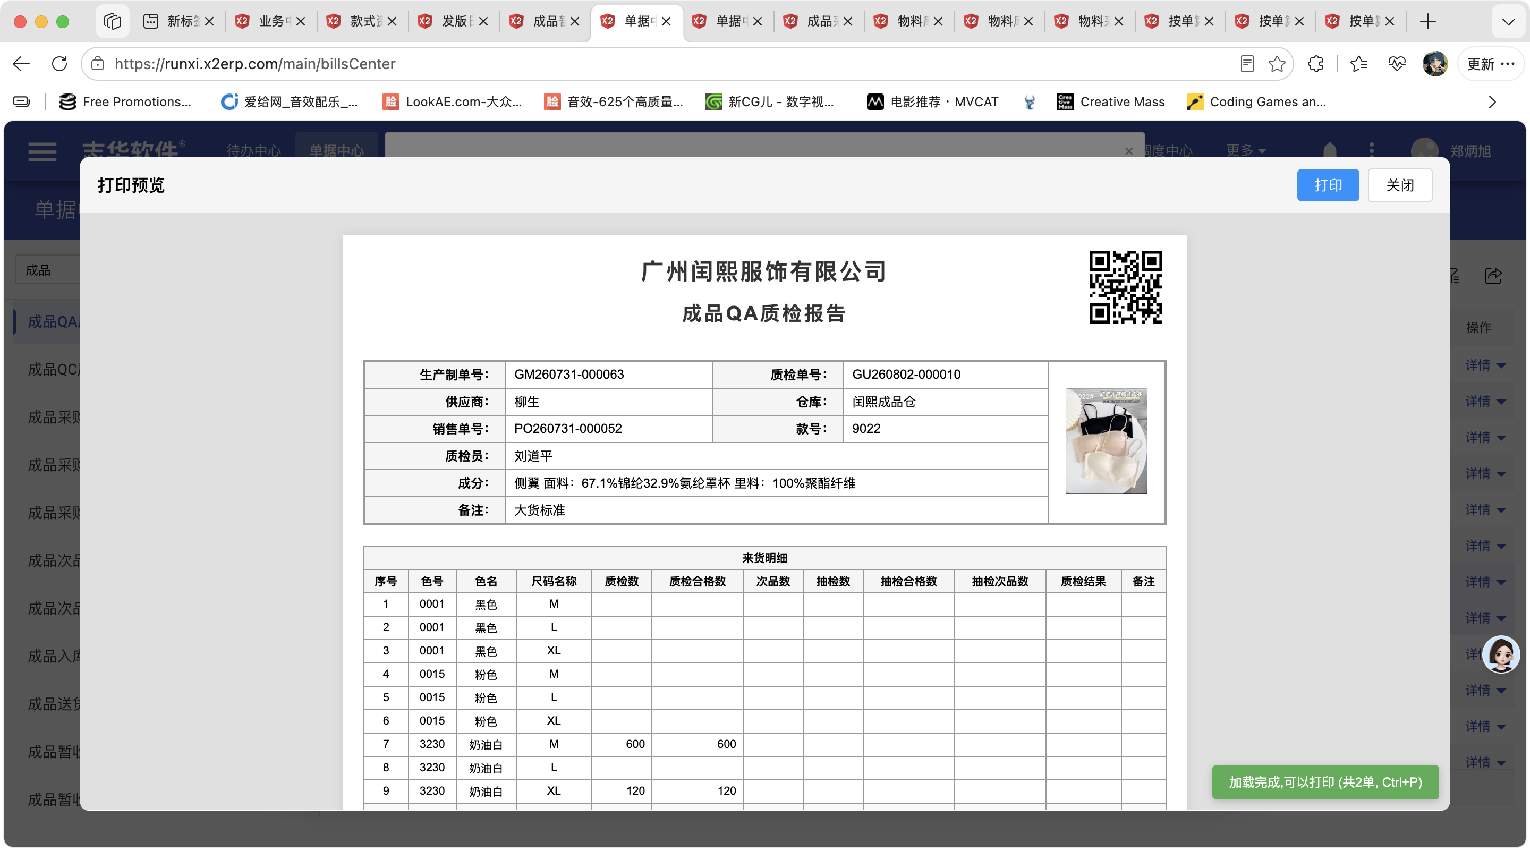Screen dimensions: 1530x851
Task: Click 生产制单号 value GM260731-000063
Action: (568, 374)
